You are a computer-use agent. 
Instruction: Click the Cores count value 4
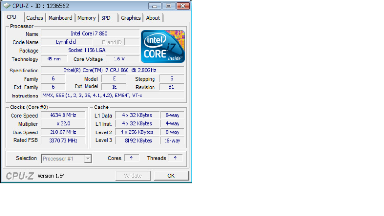131,158
